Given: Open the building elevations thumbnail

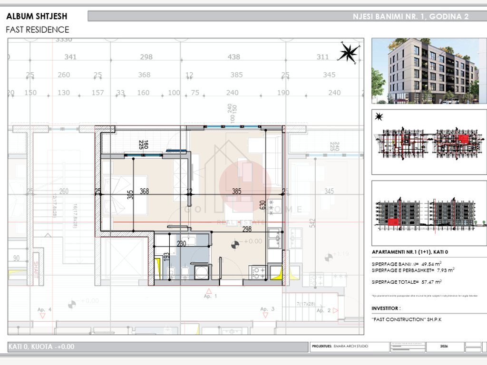Looking at the screenshot, I should click(x=429, y=213).
